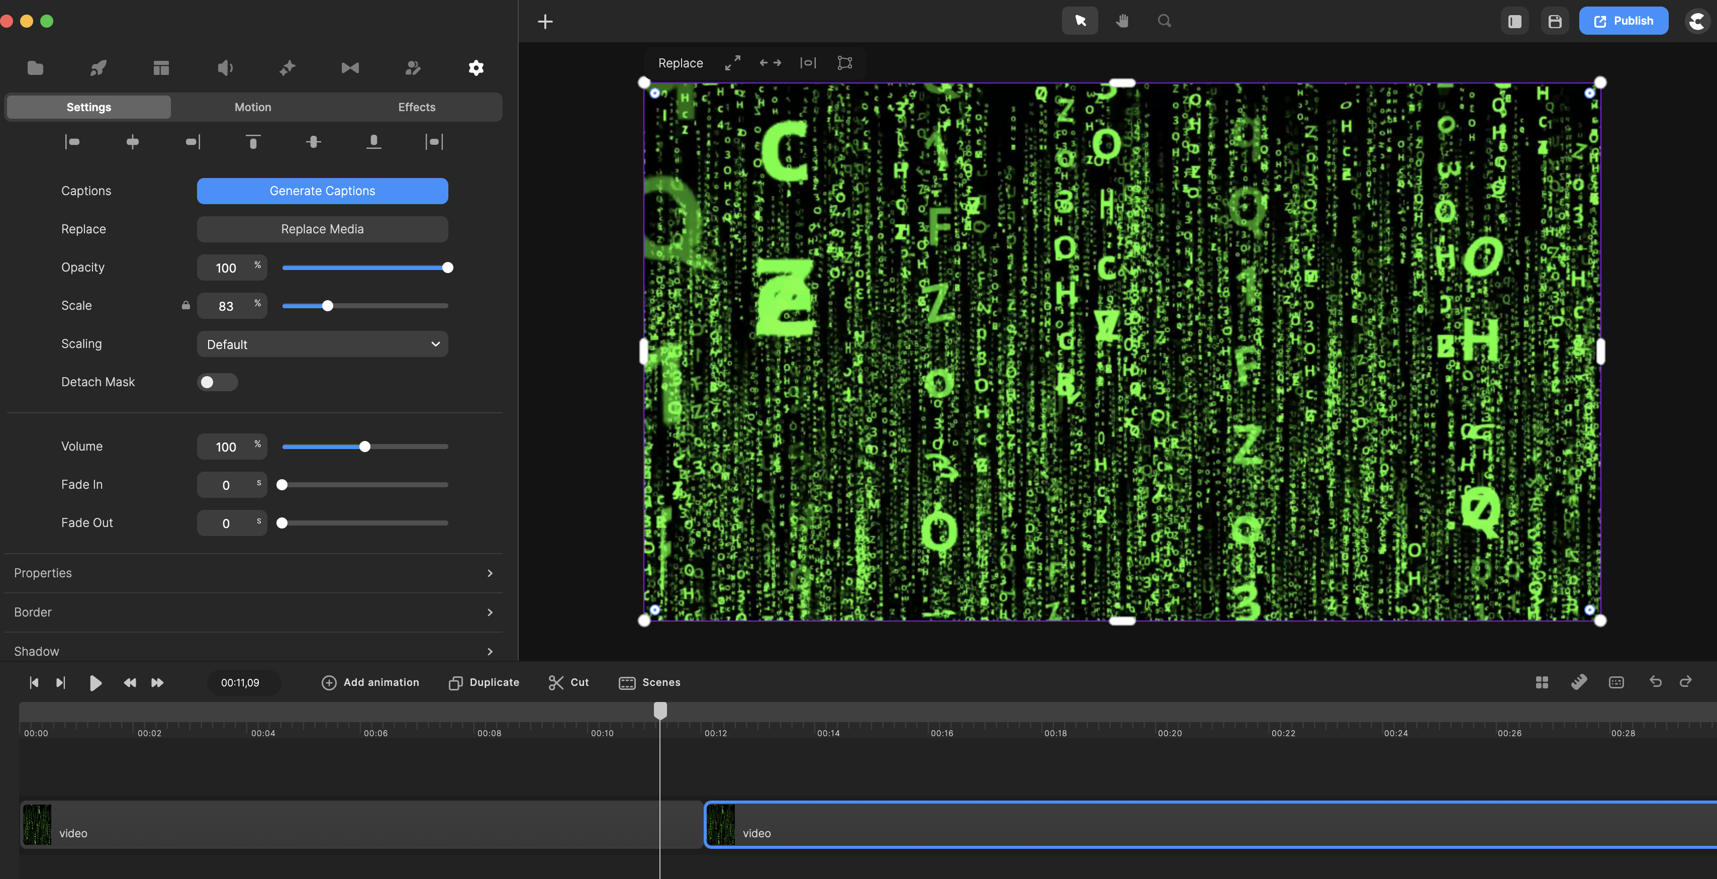Viewport: 1717px width, 879px height.
Task: Click the Replace Media button
Action: pyautogui.click(x=323, y=229)
